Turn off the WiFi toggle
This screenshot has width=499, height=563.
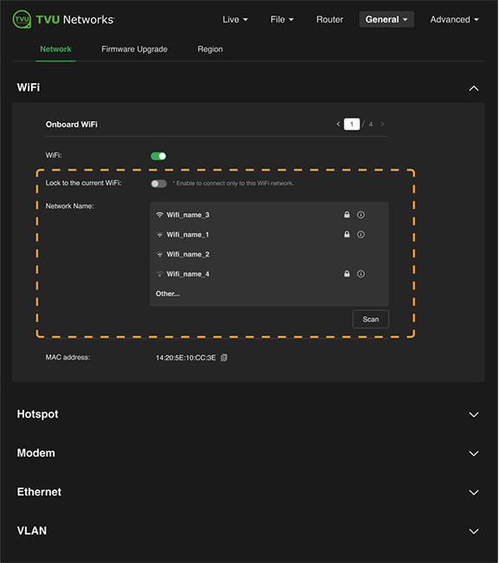[159, 156]
